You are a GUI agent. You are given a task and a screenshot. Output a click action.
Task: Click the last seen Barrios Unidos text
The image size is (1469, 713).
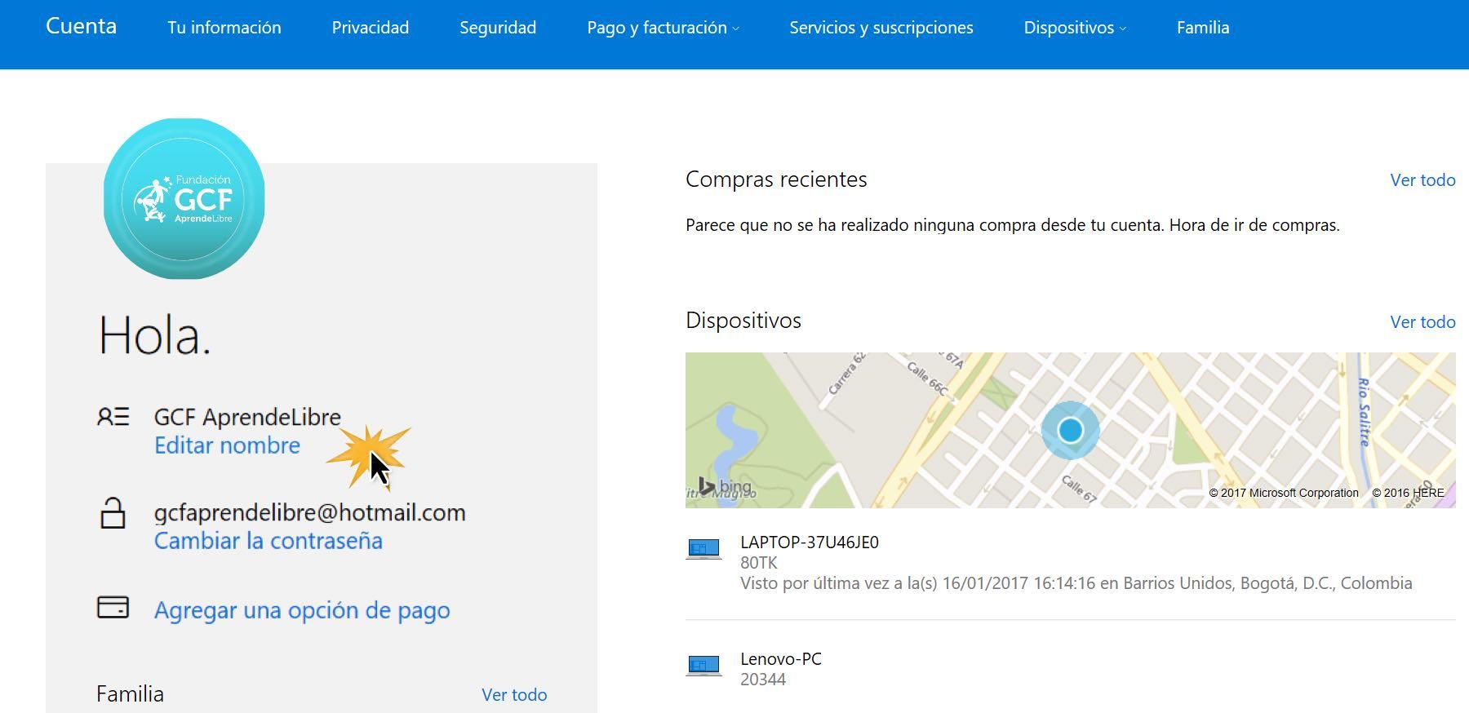pos(1076,583)
